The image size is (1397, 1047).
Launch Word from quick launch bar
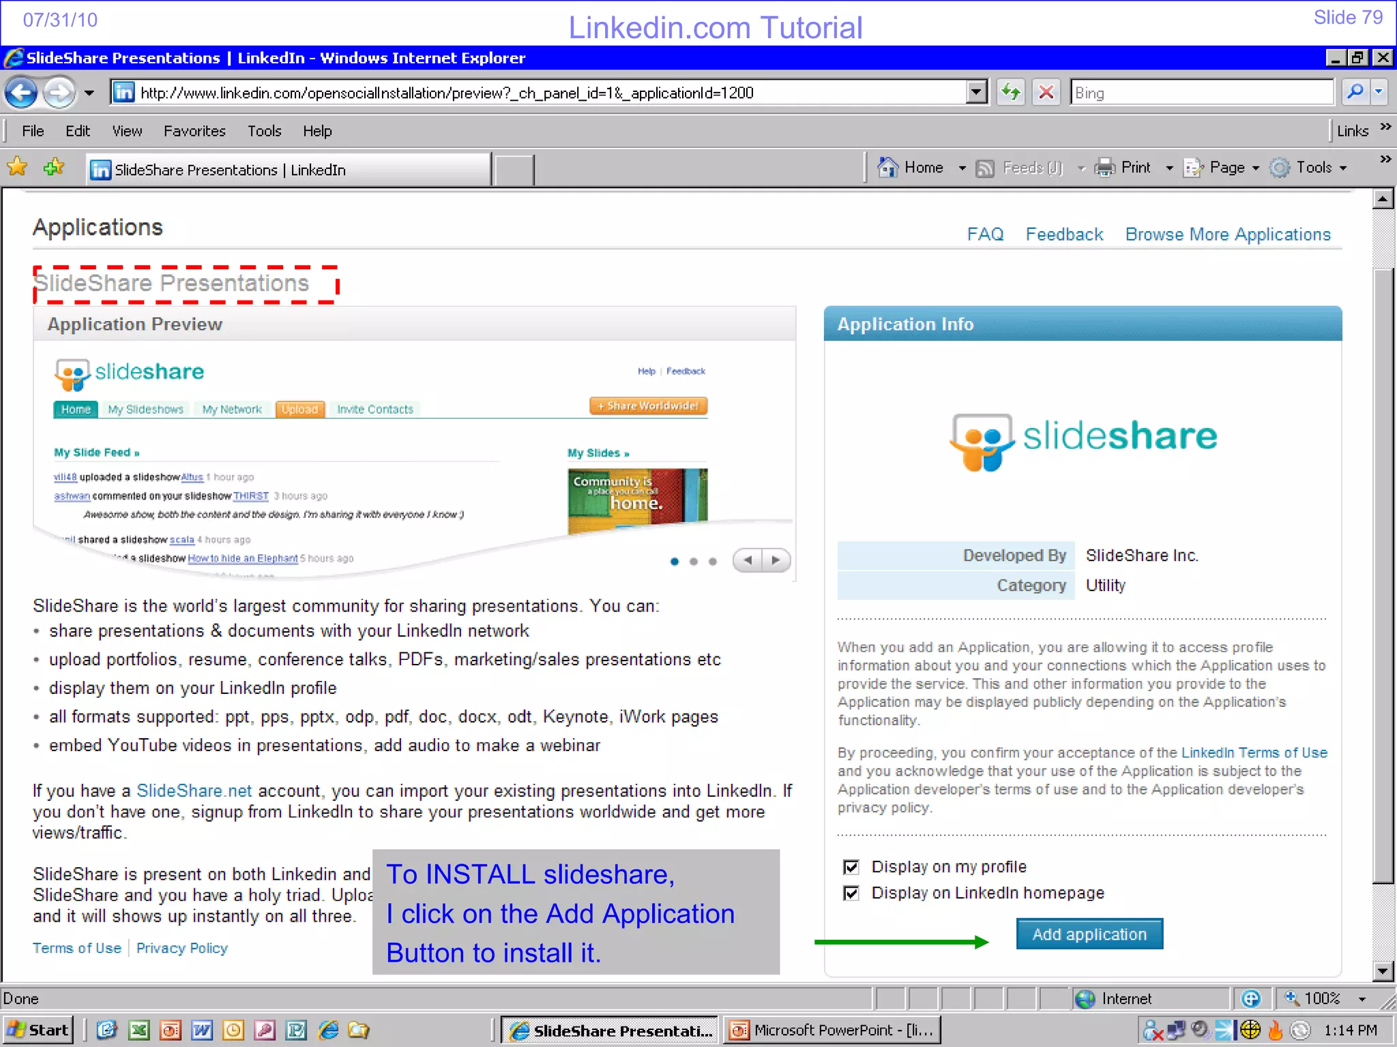[202, 1030]
